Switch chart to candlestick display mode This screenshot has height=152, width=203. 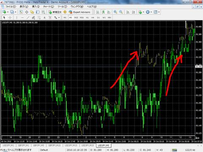tap(103, 12)
